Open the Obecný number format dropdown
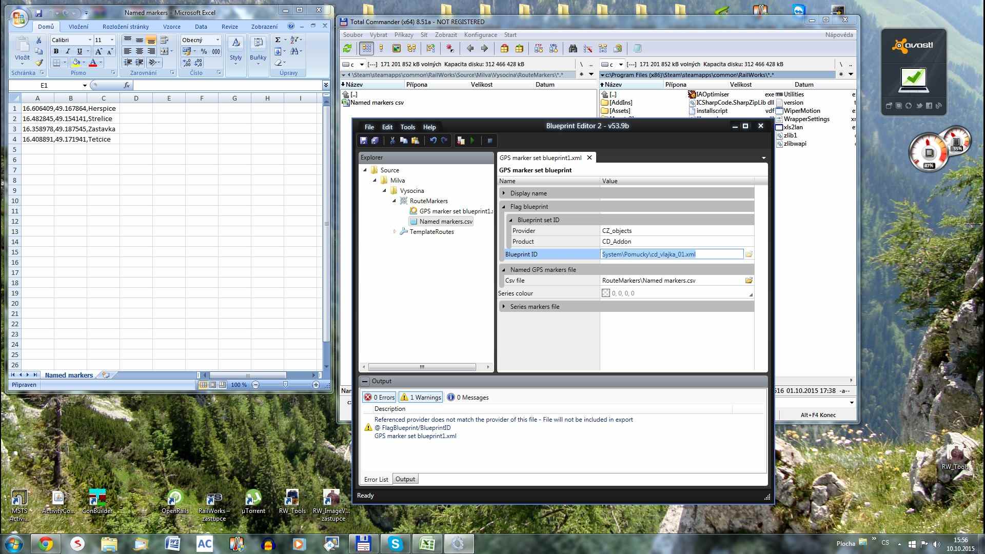985x554 pixels. pyautogui.click(x=218, y=39)
